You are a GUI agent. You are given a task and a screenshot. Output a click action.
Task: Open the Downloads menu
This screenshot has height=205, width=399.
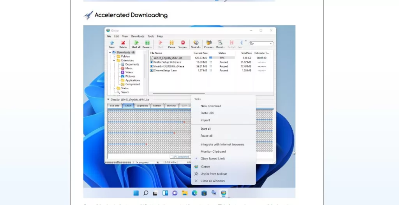138,36
